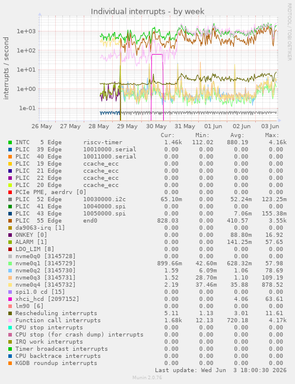Click the 'Munin 2.0.76' footer text
Image resolution: width=295 pixels, height=384 pixels.
[147, 377]
